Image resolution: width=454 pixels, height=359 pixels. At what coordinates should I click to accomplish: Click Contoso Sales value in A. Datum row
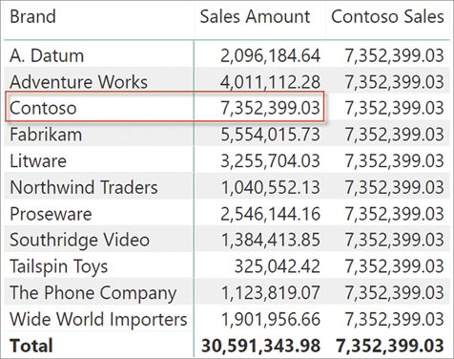(x=394, y=56)
